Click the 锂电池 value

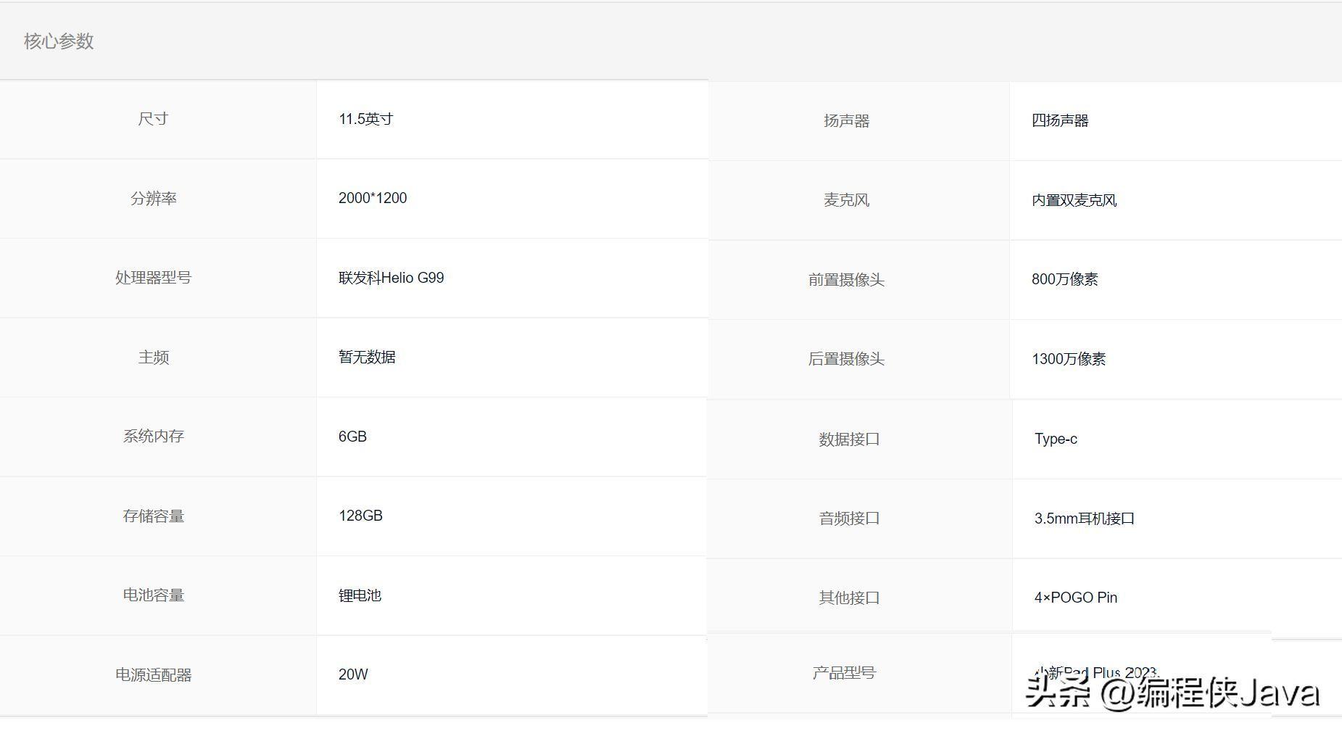pyautogui.click(x=360, y=595)
